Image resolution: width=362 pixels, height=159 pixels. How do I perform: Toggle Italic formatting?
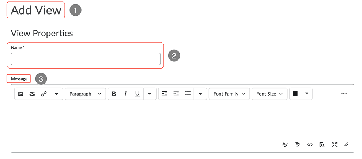tap(125, 94)
